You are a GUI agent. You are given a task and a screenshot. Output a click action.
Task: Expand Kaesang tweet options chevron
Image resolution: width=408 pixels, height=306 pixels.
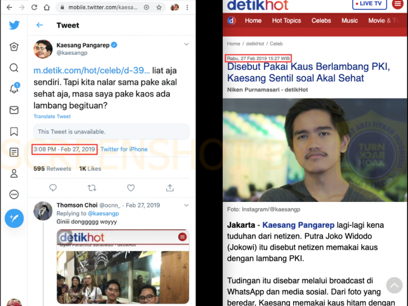pos(187,44)
